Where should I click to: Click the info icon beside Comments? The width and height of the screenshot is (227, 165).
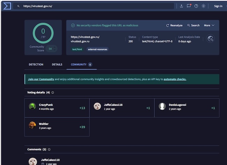(49, 149)
